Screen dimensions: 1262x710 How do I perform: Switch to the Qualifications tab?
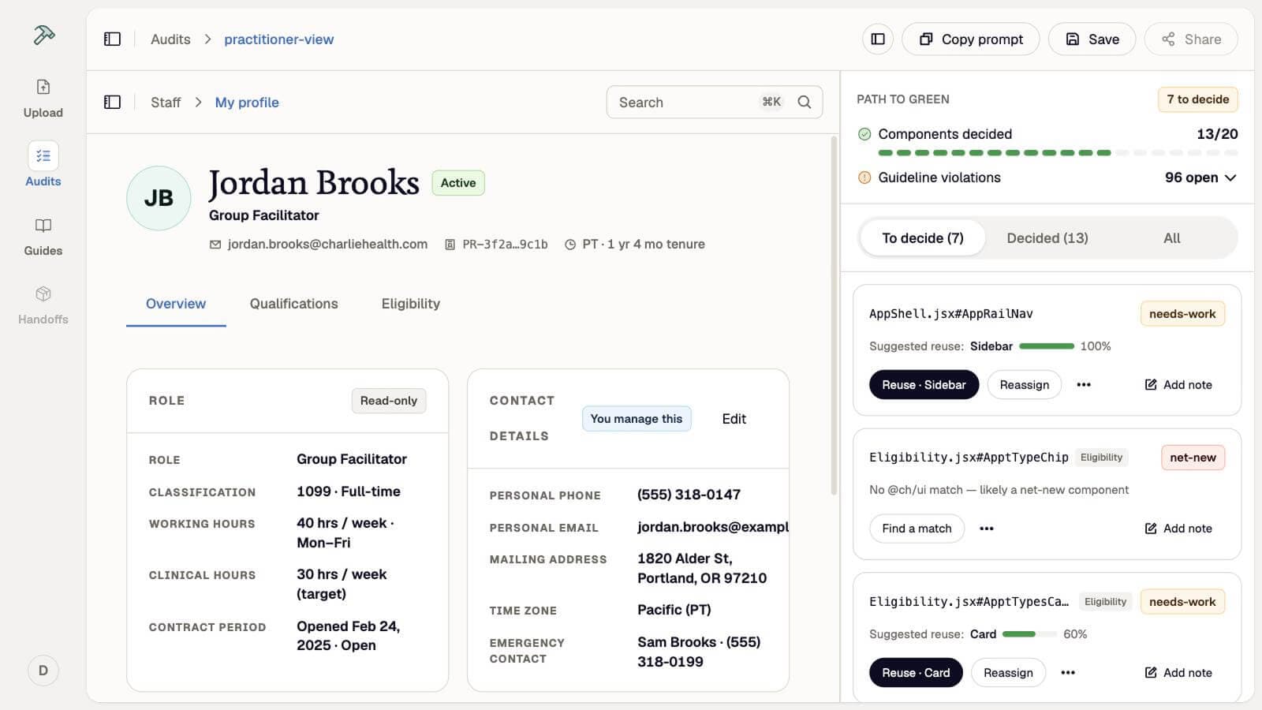[x=293, y=304]
